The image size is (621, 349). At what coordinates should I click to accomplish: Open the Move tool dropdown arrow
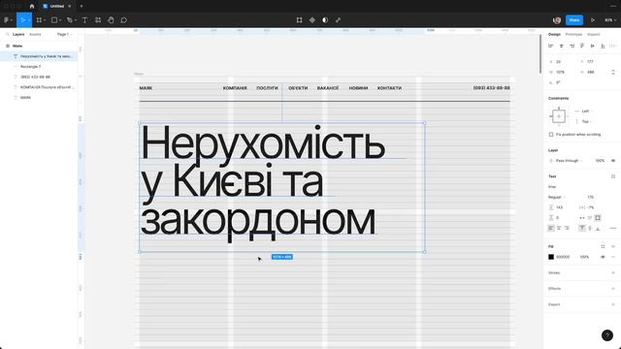click(x=28, y=20)
